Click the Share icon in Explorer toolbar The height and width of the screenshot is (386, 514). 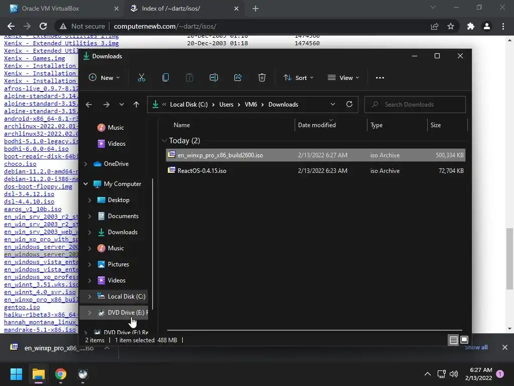click(x=237, y=78)
